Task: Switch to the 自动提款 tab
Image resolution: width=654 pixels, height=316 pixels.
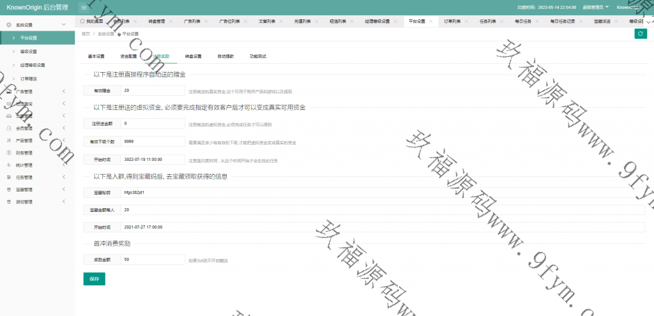Action: click(x=225, y=56)
